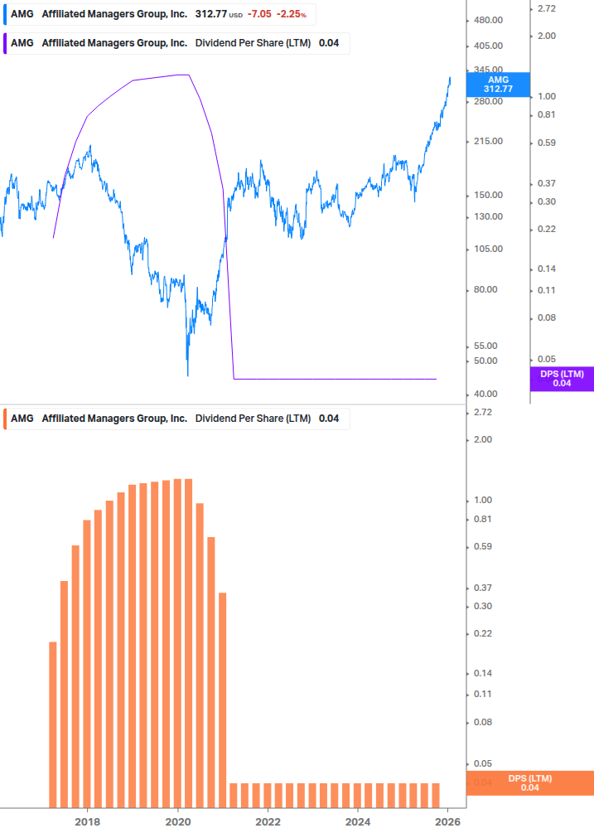Click the 40.00 price axis label
The width and height of the screenshot is (594, 833).
click(485, 395)
